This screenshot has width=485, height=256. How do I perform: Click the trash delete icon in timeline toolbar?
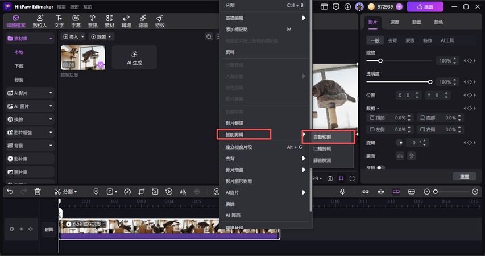click(38, 192)
